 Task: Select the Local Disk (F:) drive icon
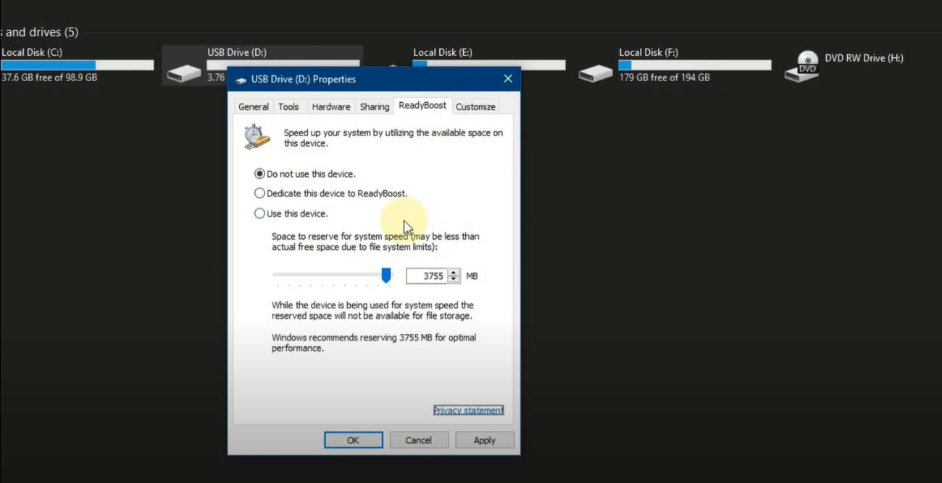[x=594, y=70]
